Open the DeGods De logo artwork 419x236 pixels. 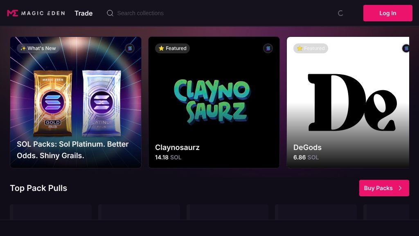pyautogui.click(x=352, y=102)
